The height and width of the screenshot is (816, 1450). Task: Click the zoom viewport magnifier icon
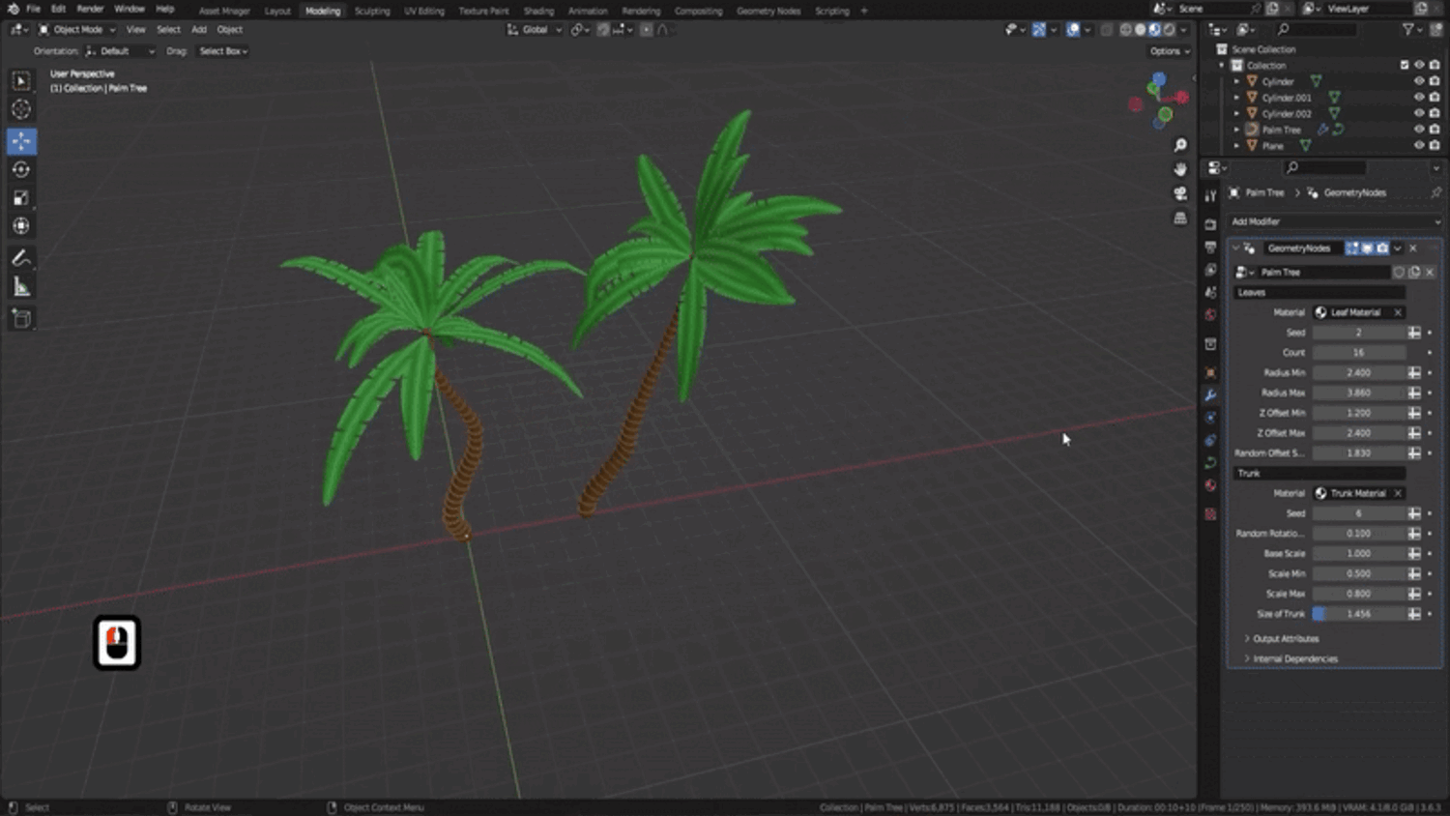1180,145
